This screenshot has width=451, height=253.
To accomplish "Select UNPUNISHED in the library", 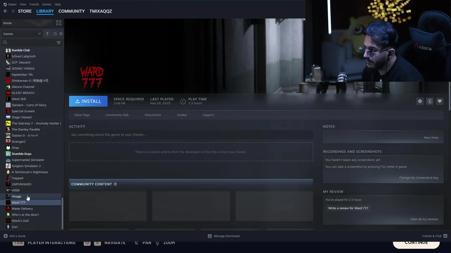I will click(x=21, y=184).
